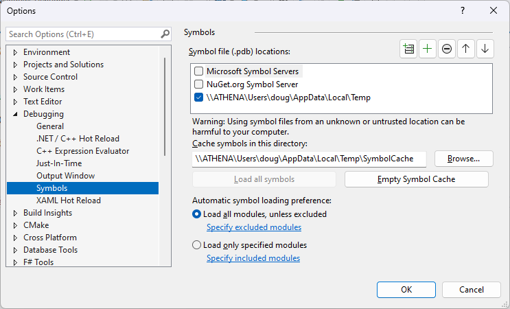The height and width of the screenshot is (309, 510).
Task: Check the NuGet.org Symbol Server box
Action: tap(199, 84)
